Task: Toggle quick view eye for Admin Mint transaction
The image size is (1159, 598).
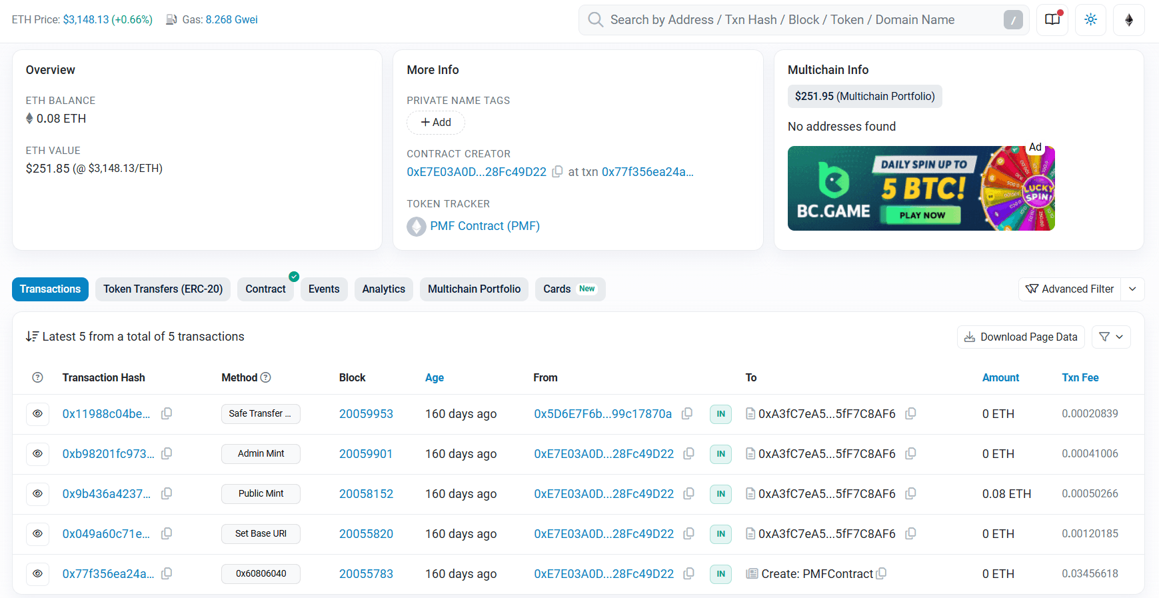Action: (x=38, y=454)
